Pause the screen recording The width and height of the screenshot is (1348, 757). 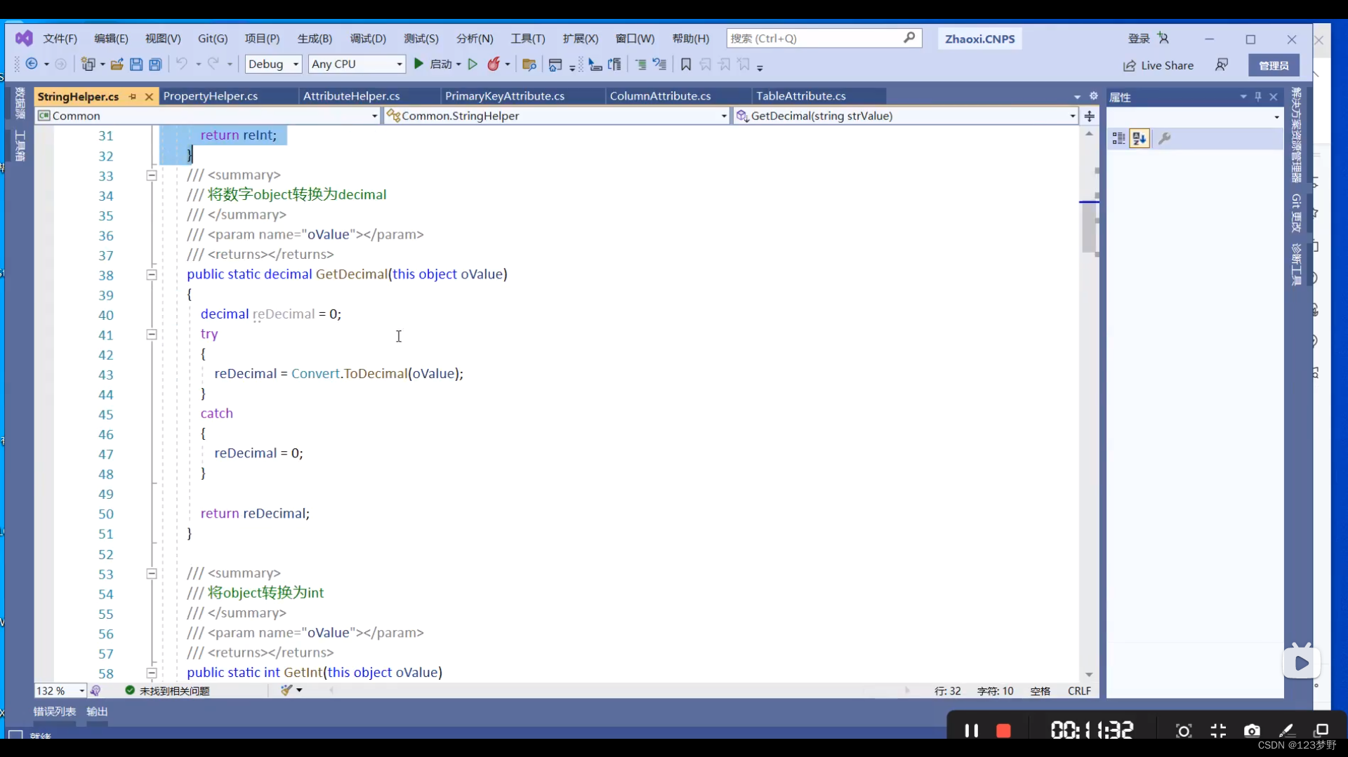point(972,731)
